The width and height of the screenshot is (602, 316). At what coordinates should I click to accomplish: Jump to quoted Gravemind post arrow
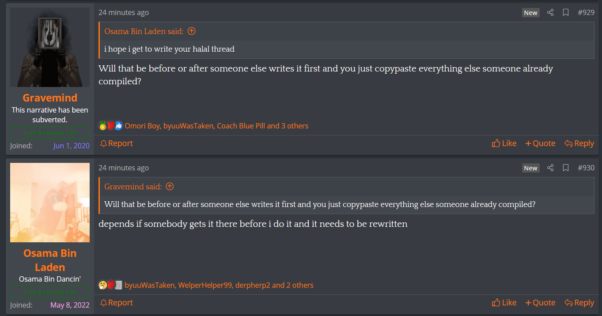[170, 187]
